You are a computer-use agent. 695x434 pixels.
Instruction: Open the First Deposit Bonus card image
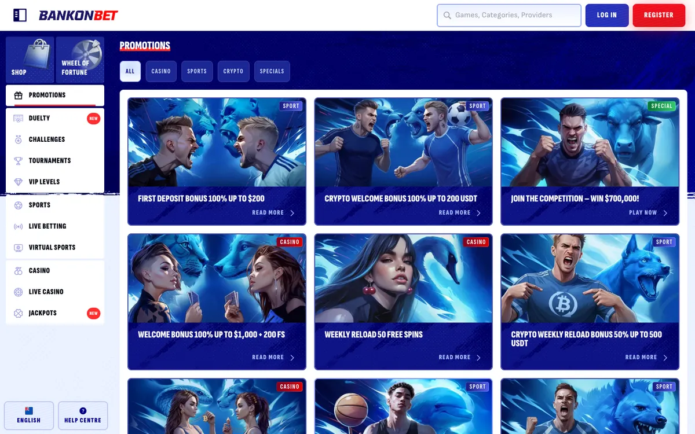coord(217,142)
